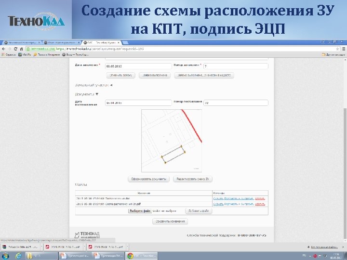
Task: Click the red tray notification icon
Action: coord(315,256)
